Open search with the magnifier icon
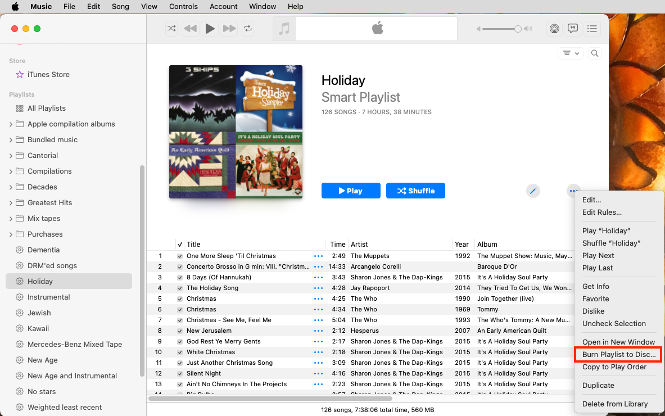This screenshot has height=416, width=665. 595,53
